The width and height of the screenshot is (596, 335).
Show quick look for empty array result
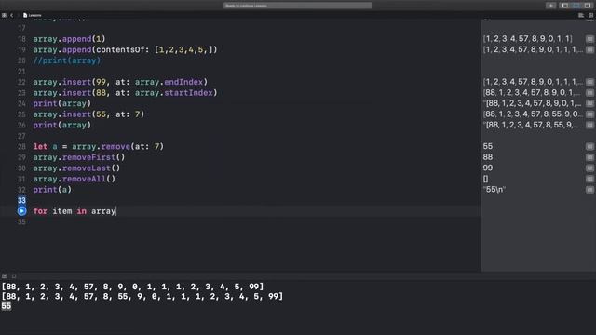(x=589, y=179)
